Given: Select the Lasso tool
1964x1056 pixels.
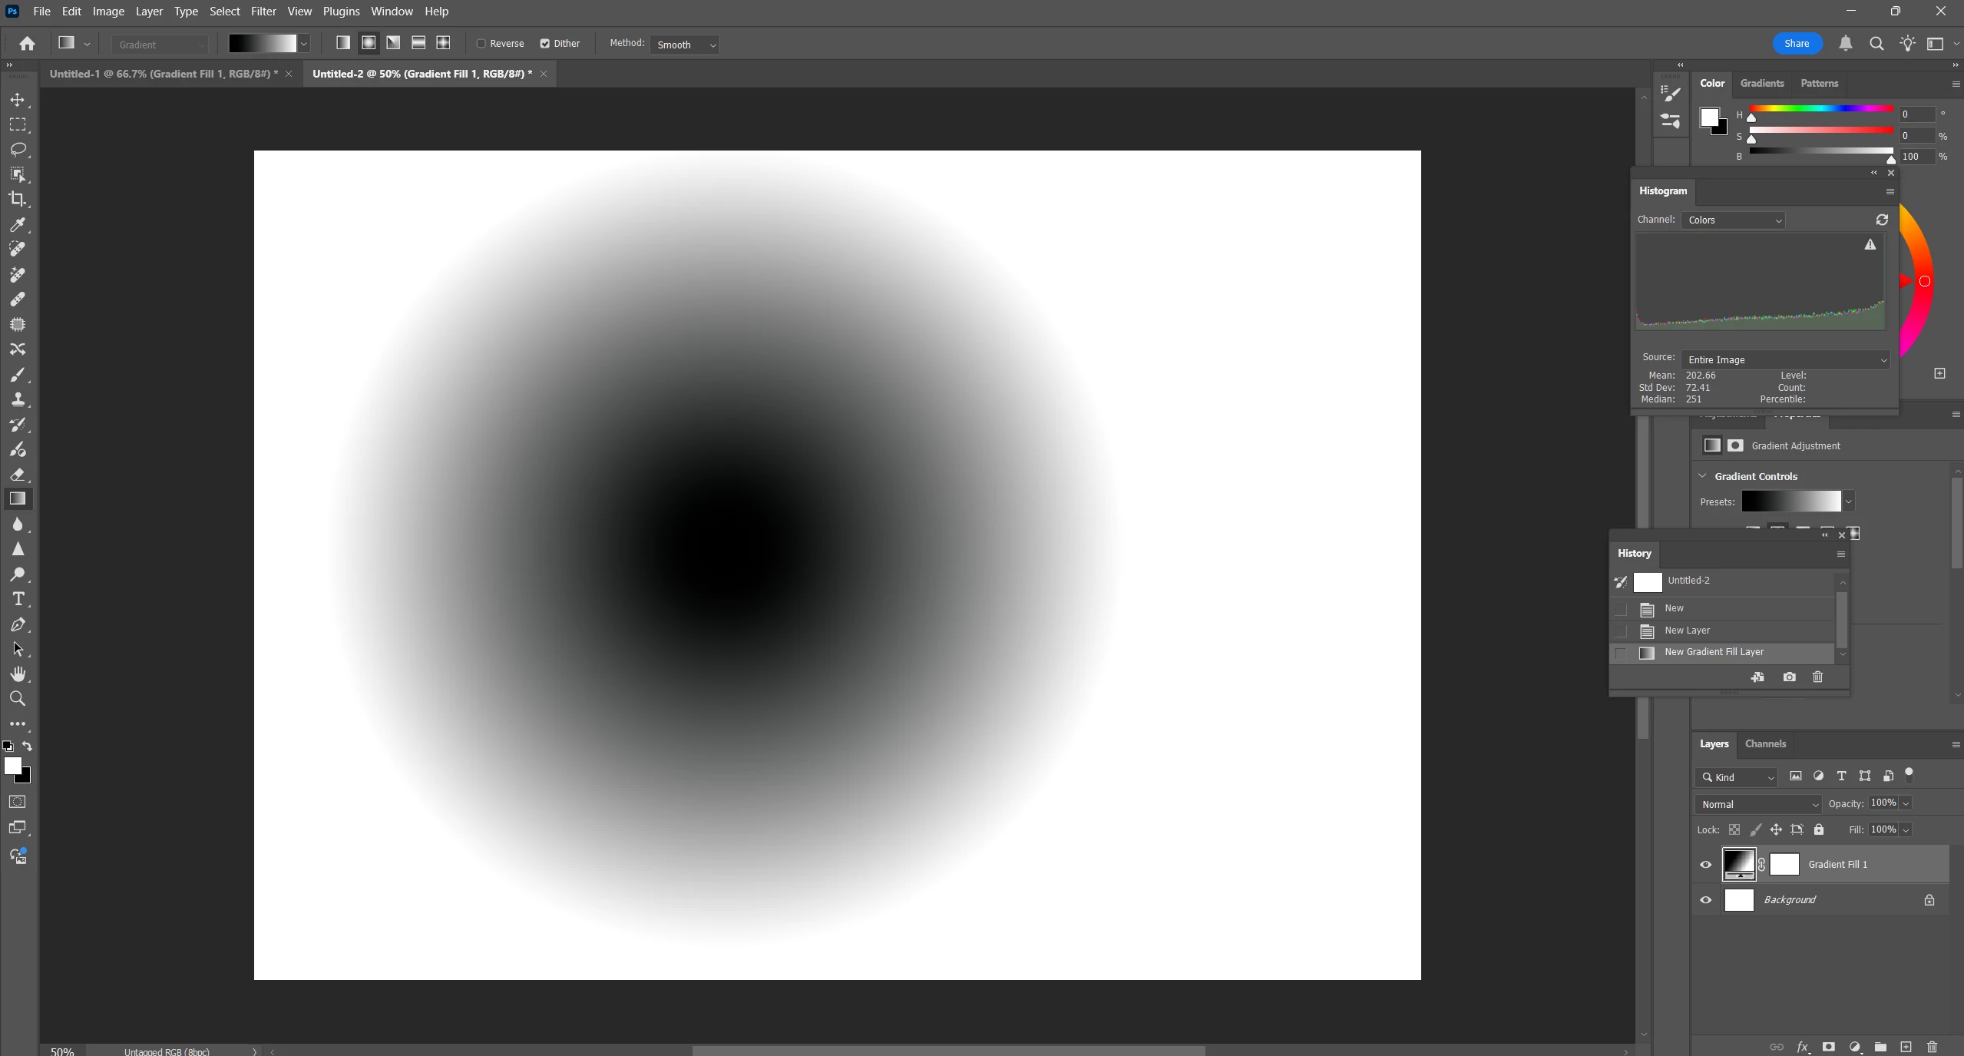Looking at the screenshot, I should [18, 149].
